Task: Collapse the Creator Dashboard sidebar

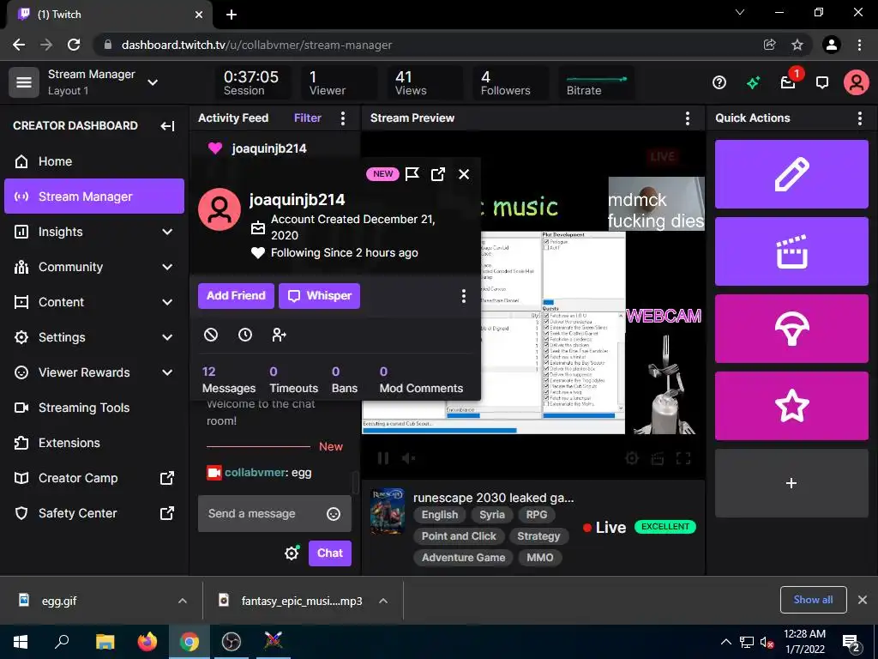Action: coord(167,125)
